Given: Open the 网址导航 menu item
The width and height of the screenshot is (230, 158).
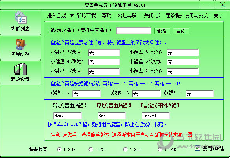Looking at the screenshot, I should tap(127, 15).
